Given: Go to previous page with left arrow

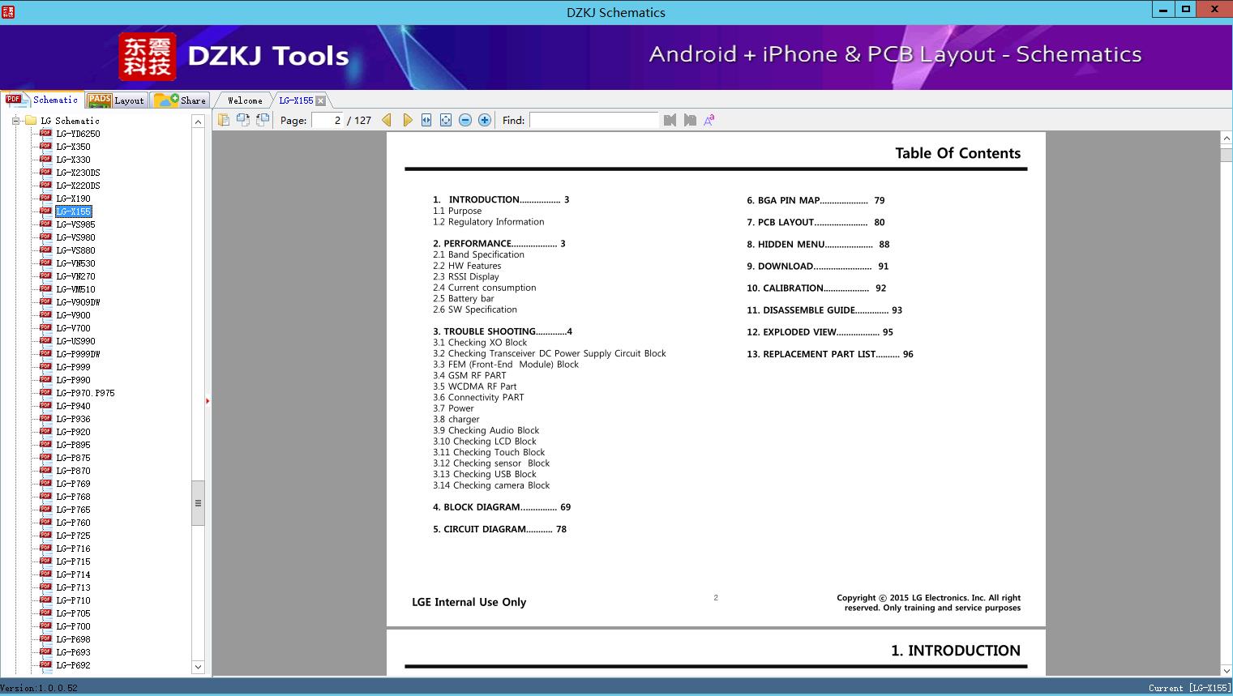Looking at the screenshot, I should (387, 120).
